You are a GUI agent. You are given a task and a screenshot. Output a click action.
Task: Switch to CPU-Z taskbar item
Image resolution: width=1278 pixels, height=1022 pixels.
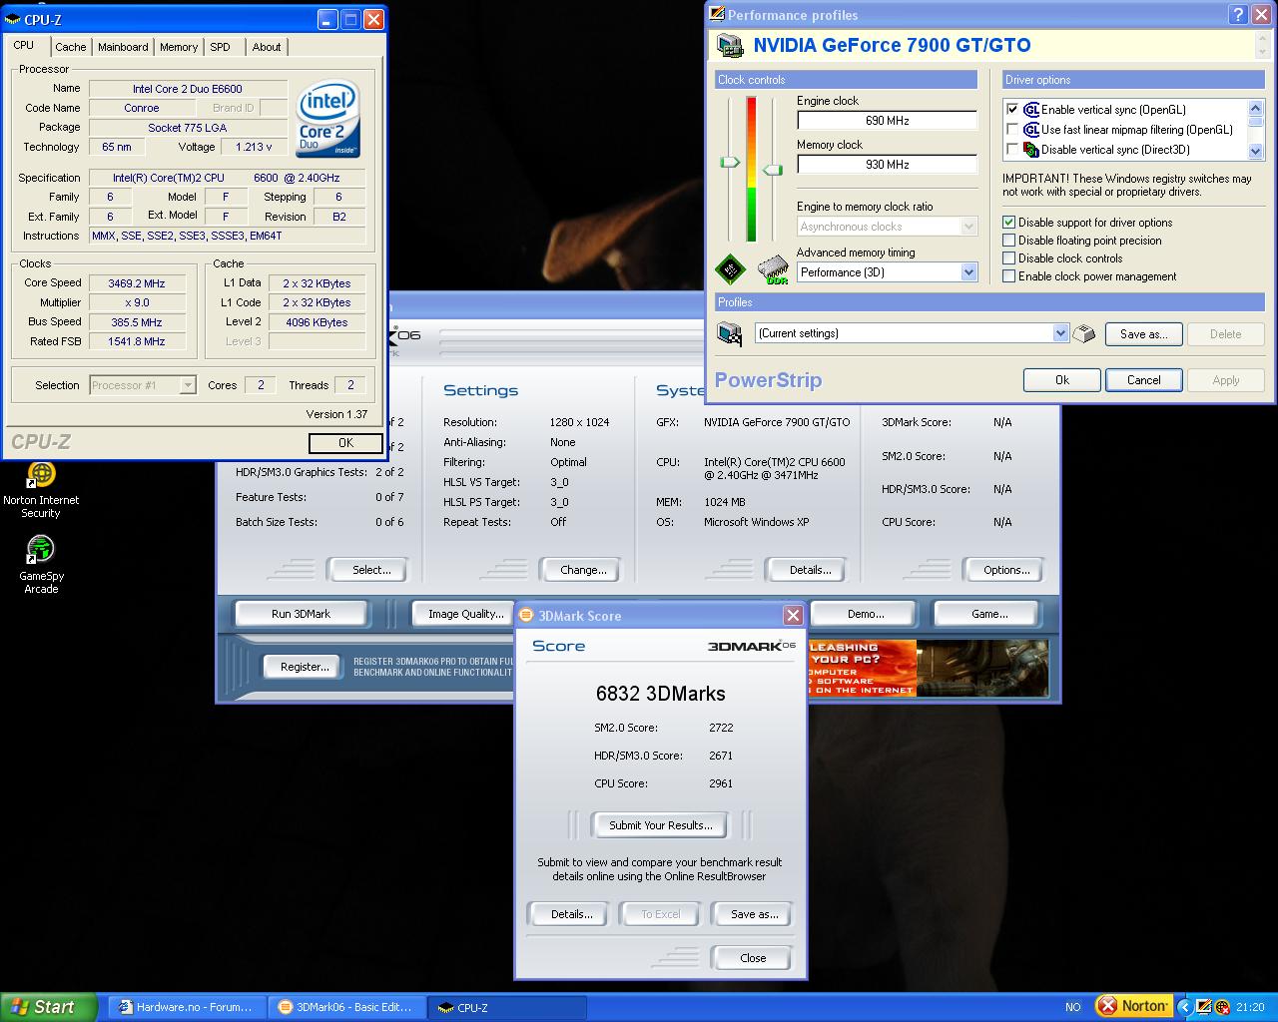pyautogui.click(x=508, y=1007)
